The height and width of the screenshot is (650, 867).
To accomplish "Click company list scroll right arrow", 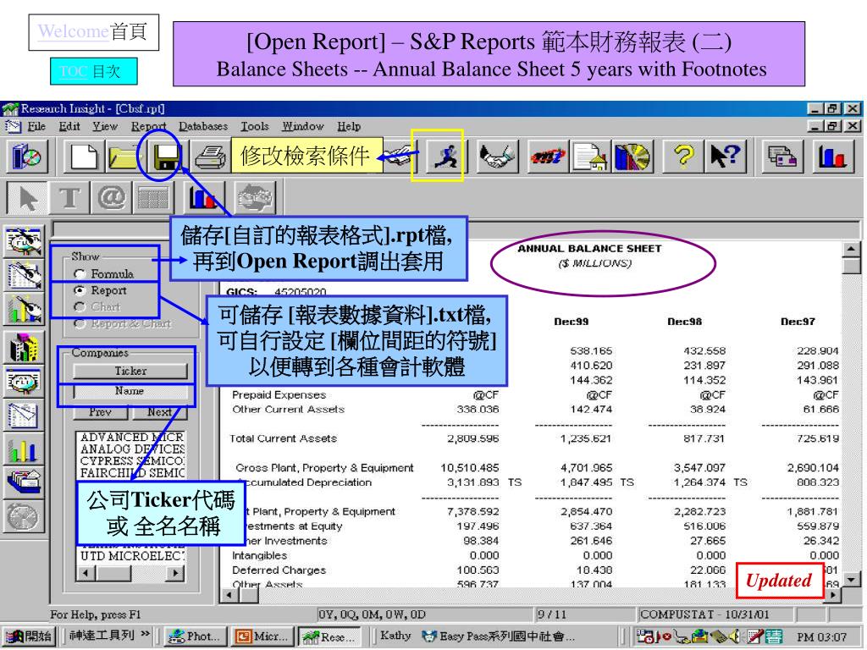I will pyautogui.click(x=176, y=573).
